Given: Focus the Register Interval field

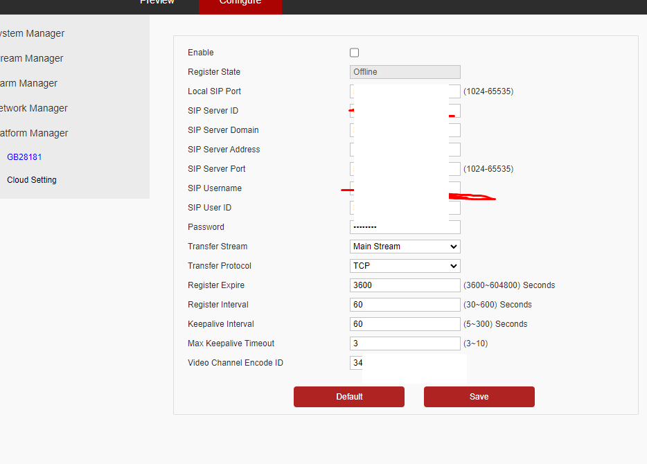Looking at the screenshot, I should [x=405, y=305].
